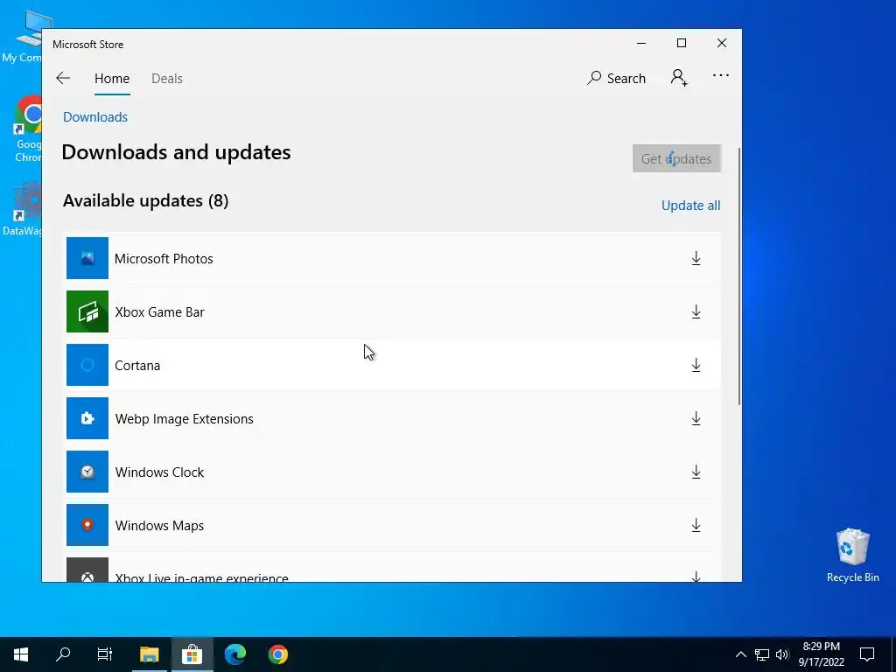Screen dimensions: 896x672
Task: Open the Xbox Game Bar app tile icon
Action: (x=87, y=311)
